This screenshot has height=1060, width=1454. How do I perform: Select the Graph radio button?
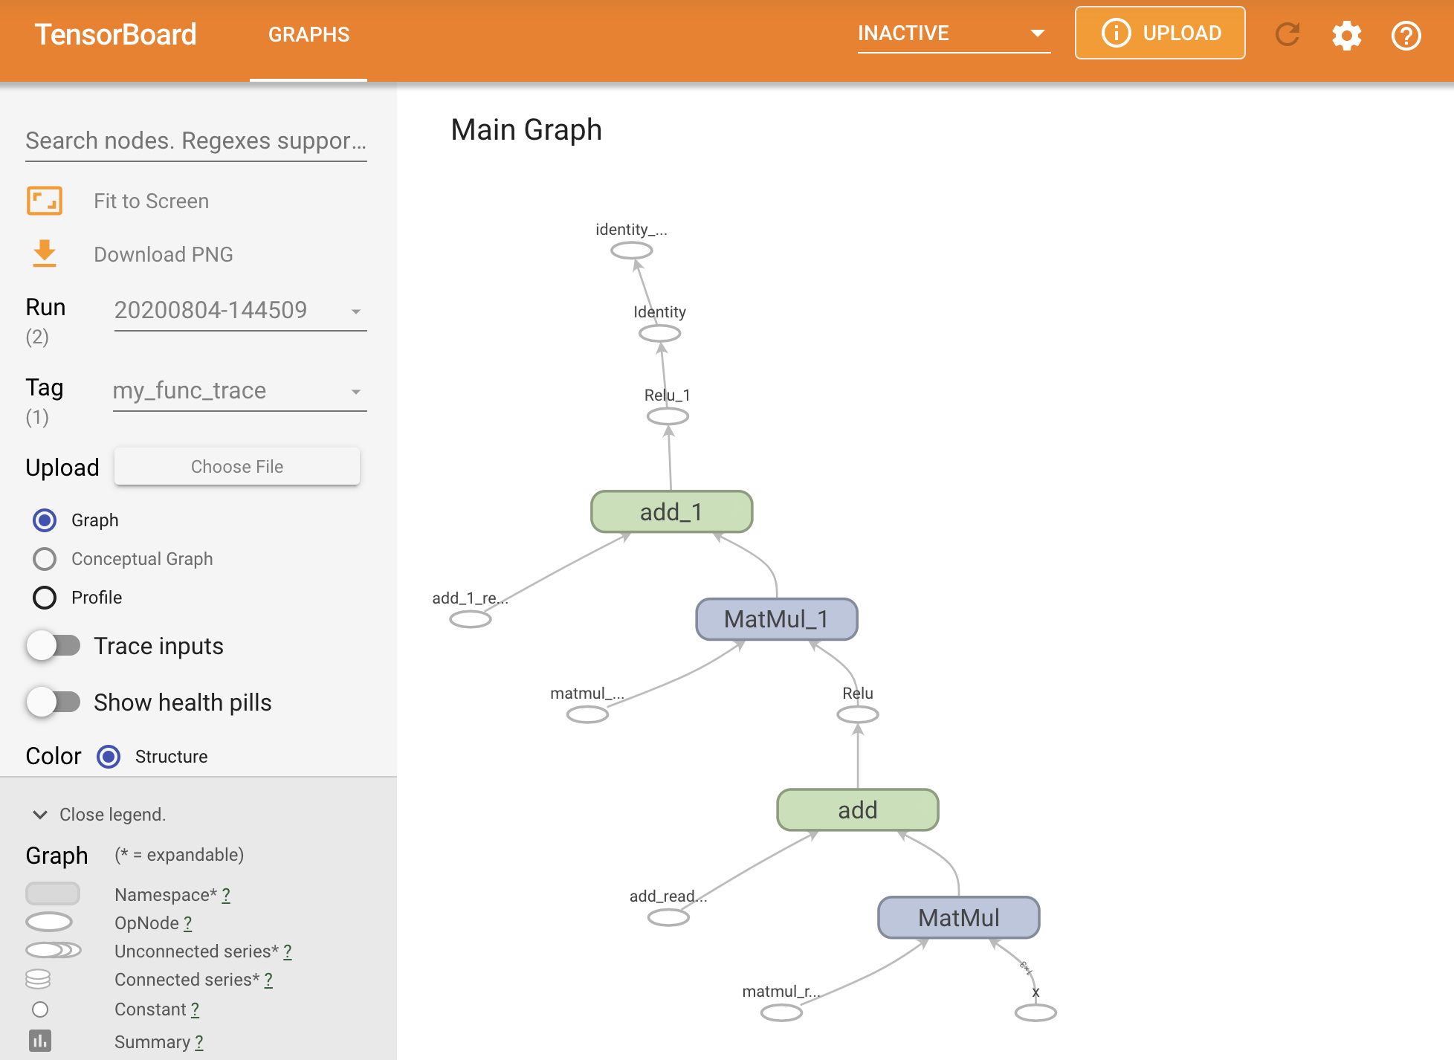pos(44,520)
